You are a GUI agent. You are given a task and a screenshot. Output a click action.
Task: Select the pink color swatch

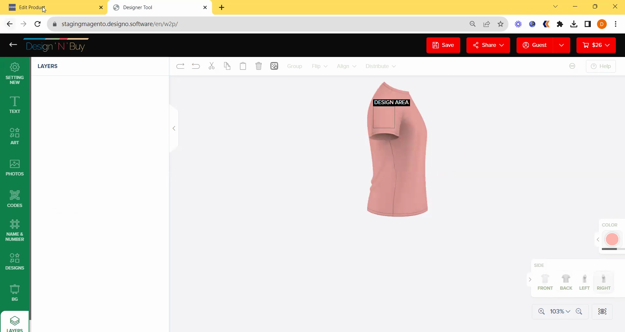tap(612, 240)
